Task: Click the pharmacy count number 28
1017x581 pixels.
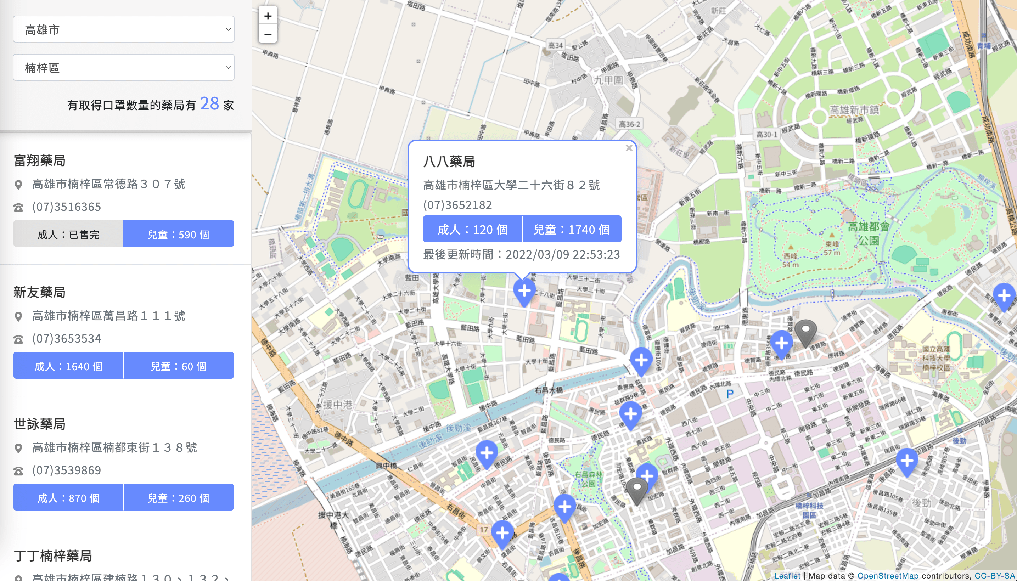Action: [x=209, y=103]
